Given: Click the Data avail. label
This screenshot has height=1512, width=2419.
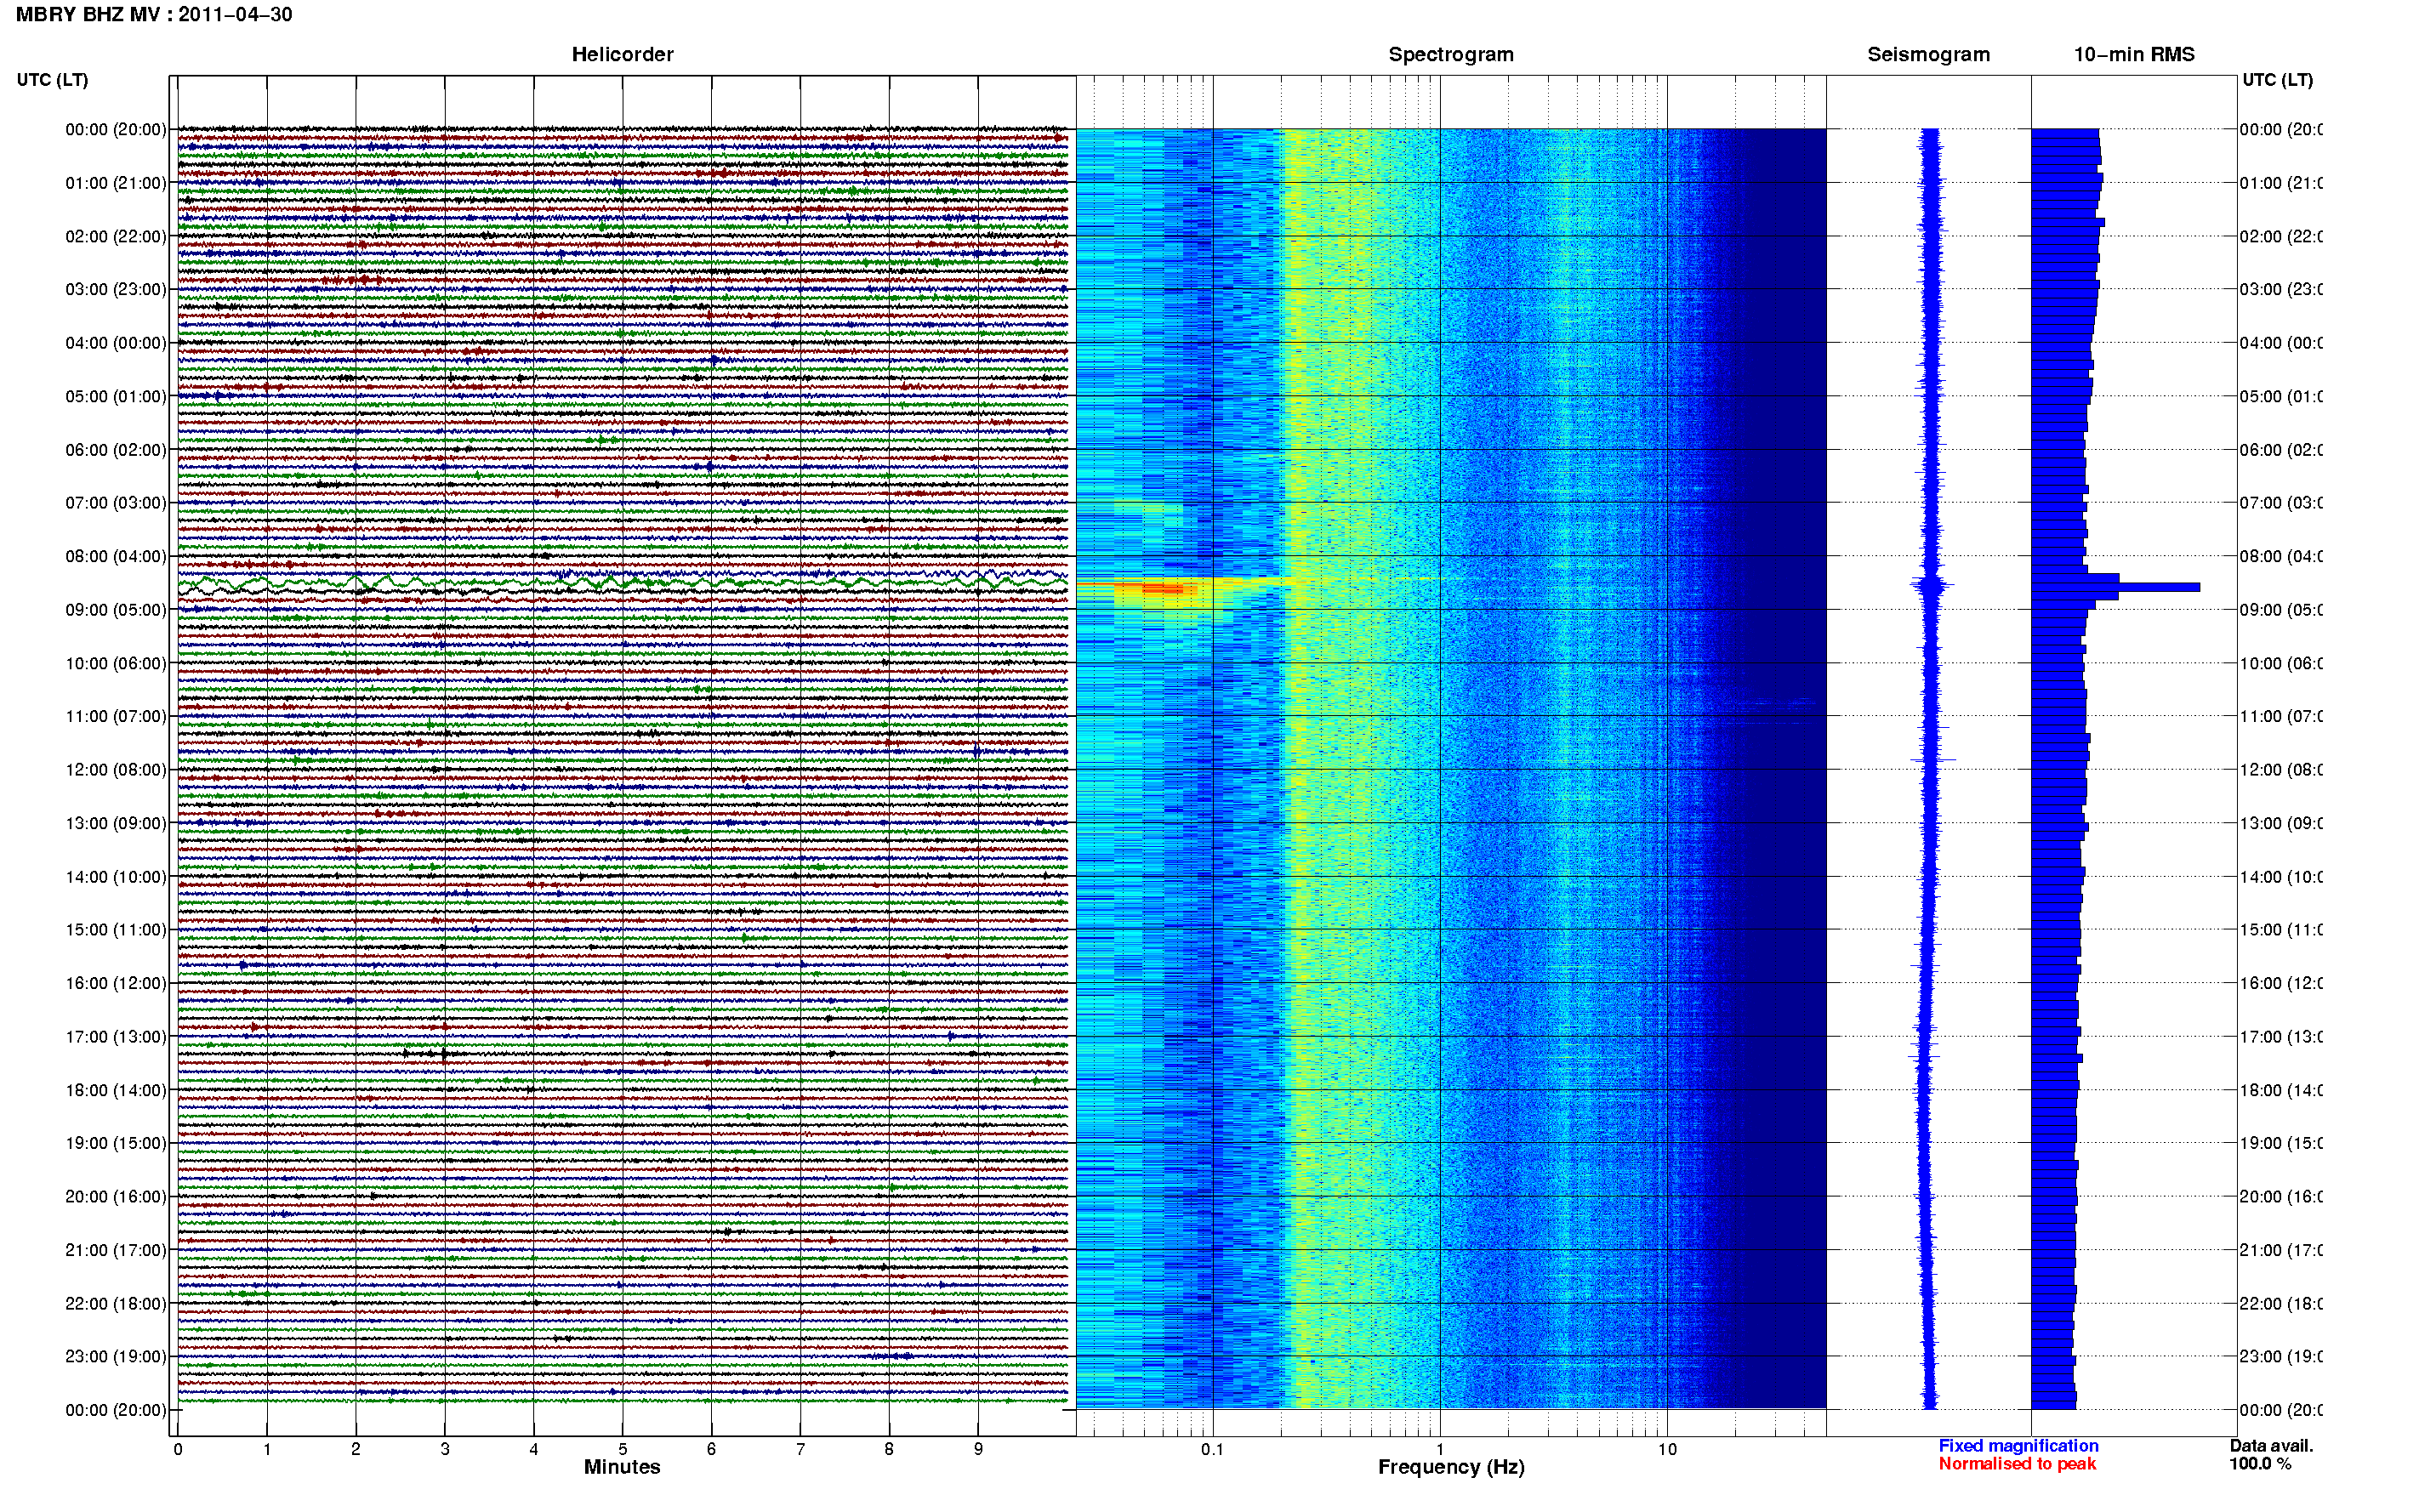Looking at the screenshot, I should click(x=2271, y=1446).
